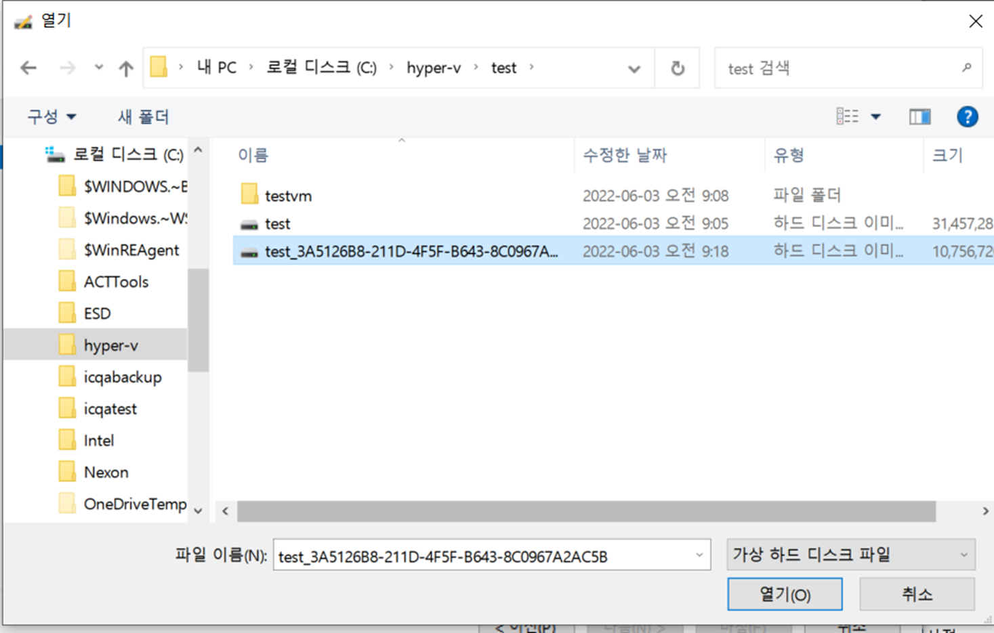Click the 열기(O) button

785,594
